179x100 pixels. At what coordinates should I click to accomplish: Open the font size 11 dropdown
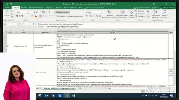point(32,12)
